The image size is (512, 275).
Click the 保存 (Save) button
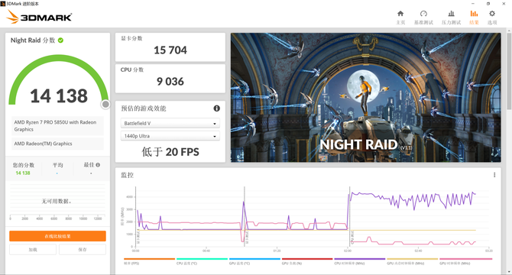coord(83,250)
